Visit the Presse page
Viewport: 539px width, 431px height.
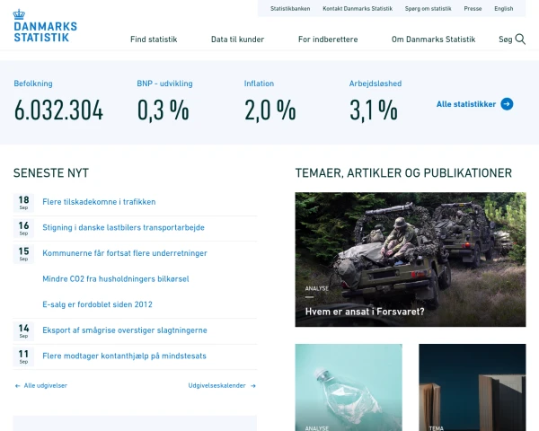pyautogui.click(x=473, y=9)
